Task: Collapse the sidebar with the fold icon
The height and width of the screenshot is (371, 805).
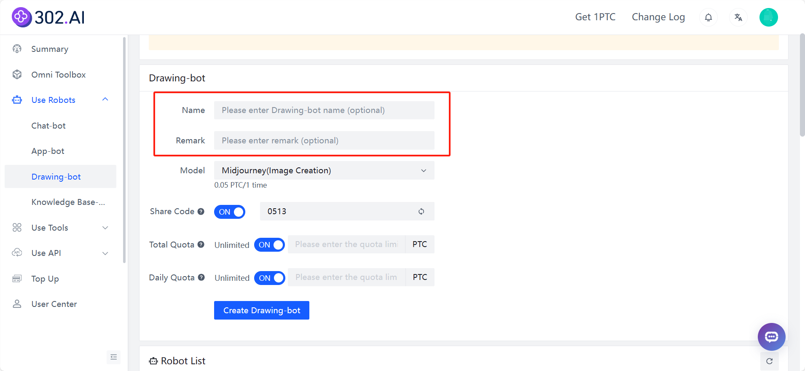Action: [x=114, y=357]
